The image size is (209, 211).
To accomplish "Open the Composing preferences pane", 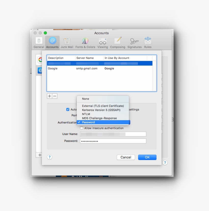I will [x=117, y=42].
